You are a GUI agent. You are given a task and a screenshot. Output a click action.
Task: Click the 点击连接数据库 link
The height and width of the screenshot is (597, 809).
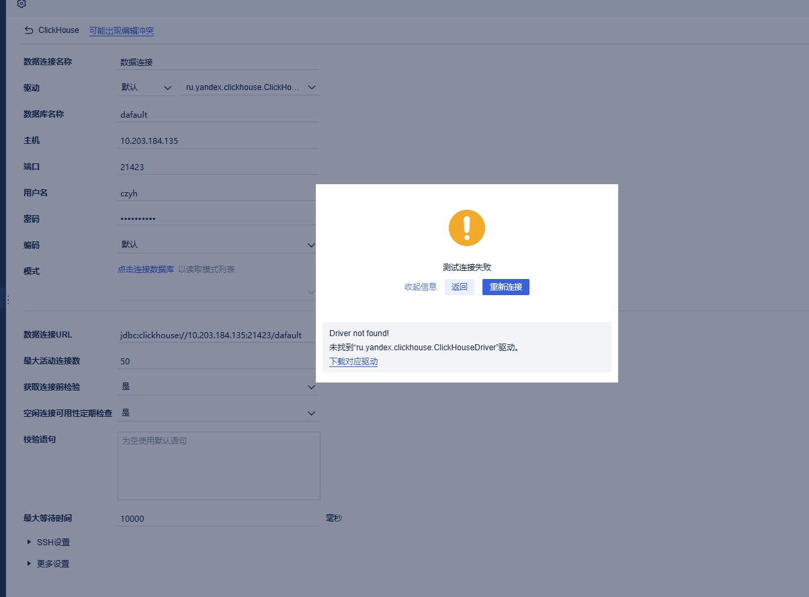[x=146, y=270]
